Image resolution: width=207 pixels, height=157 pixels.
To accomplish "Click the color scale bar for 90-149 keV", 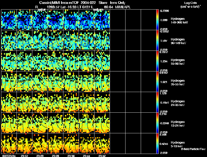I will click(x=157, y=40).
